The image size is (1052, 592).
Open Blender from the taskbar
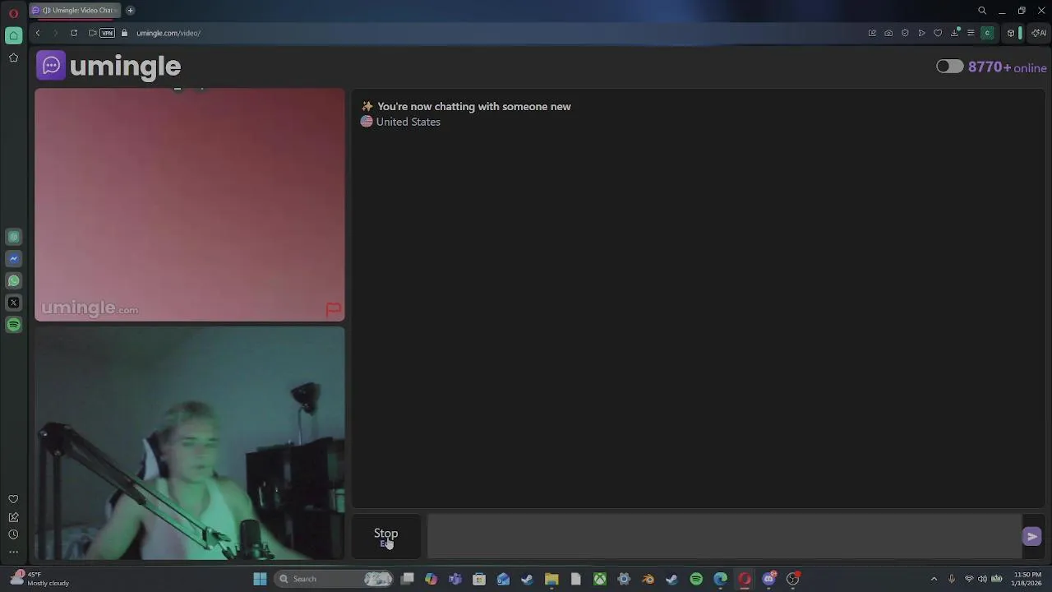pyautogui.click(x=648, y=579)
